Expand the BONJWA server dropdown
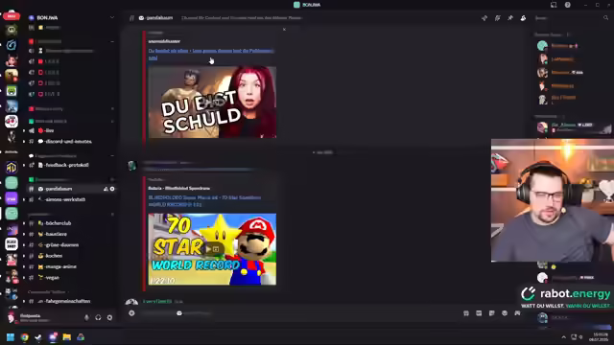Image resolution: width=614 pixels, height=345 pixels. coord(112,17)
